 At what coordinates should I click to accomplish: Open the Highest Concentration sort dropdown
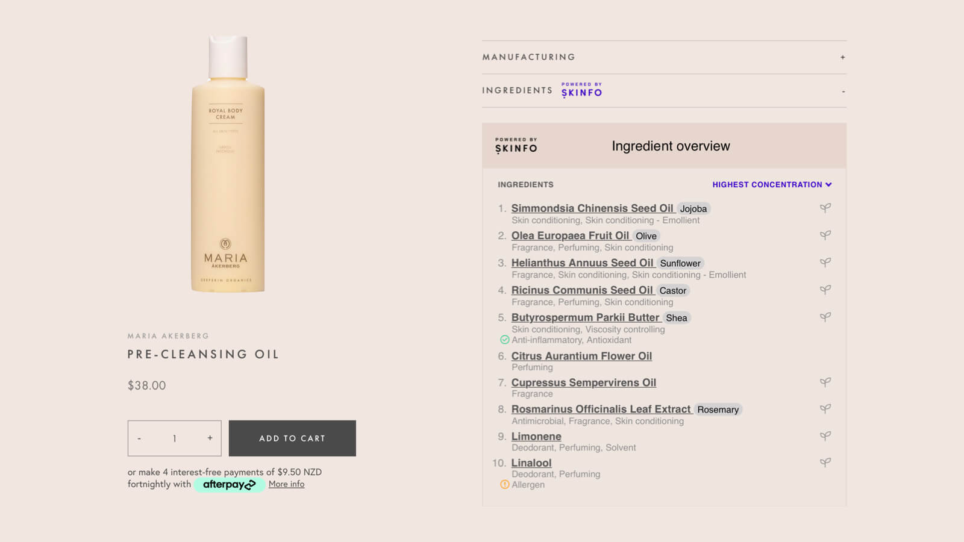click(x=771, y=185)
